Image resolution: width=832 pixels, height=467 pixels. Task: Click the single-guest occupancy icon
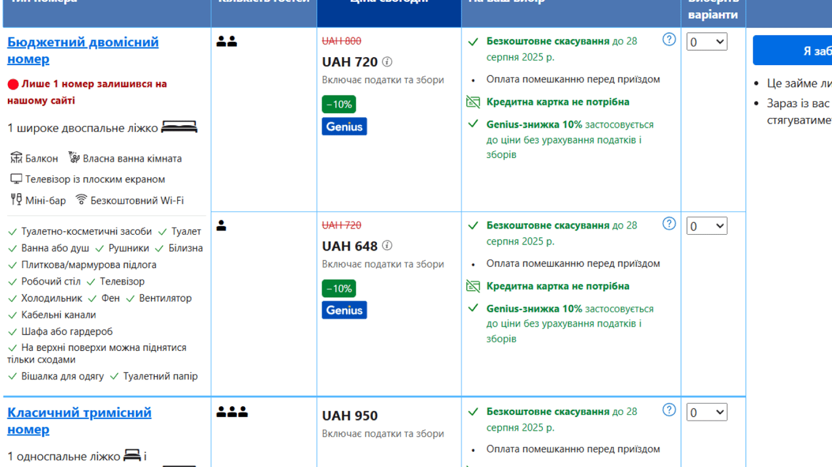pos(222,226)
